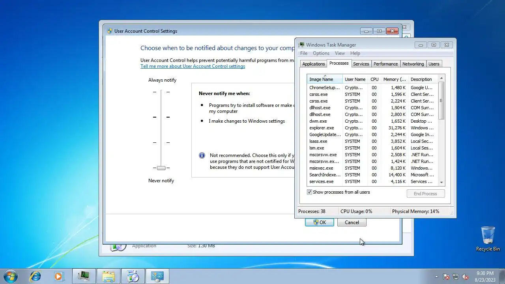Sort by the CPU column header

click(374, 79)
